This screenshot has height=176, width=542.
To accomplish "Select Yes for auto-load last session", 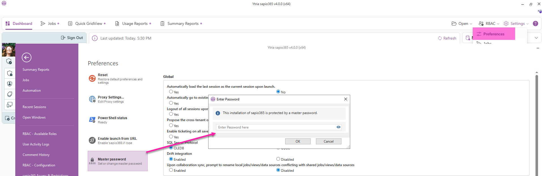I will tap(171, 92).
